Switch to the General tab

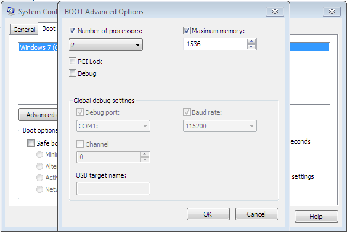24,30
